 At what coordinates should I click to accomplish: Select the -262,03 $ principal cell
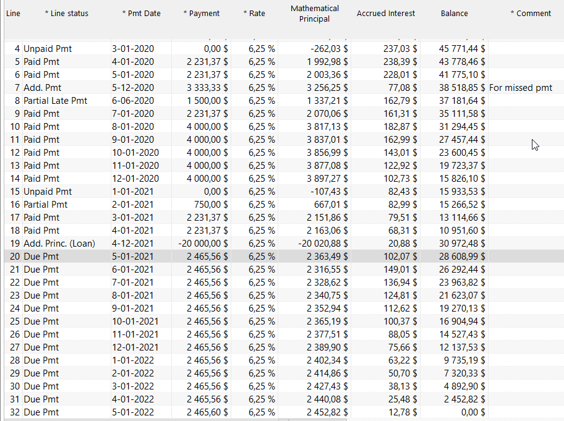pyautogui.click(x=314, y=49)
